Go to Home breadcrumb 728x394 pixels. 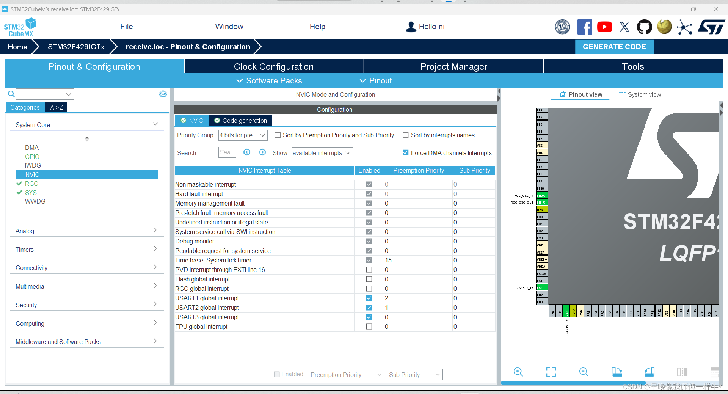pyautogui.click(x=17, y=47)
